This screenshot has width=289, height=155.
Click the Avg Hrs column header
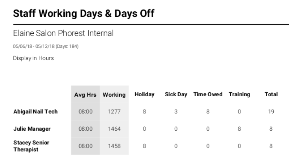(x=85, y=95)
